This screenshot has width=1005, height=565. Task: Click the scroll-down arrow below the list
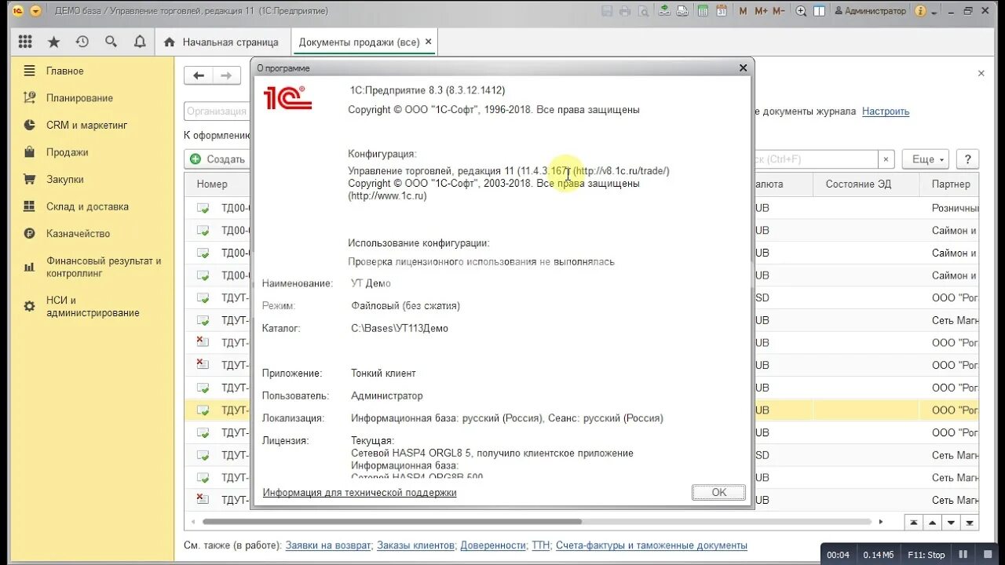click(x=952, y=522)
